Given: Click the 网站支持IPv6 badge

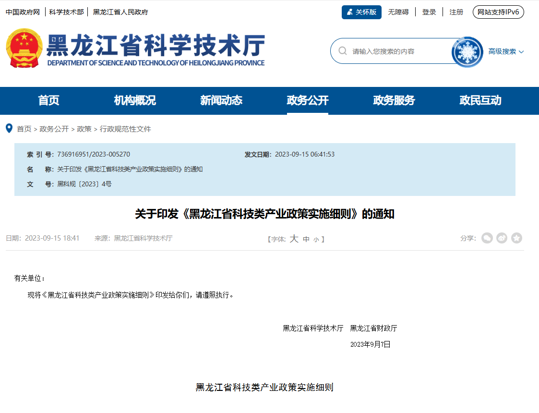Looking at the screenshot, I should click(x=498, y=12).
